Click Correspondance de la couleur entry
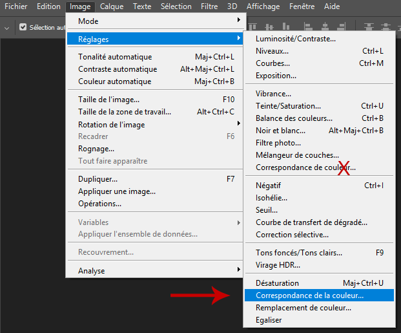Image resolution: width=401 pixels, height=333 pixels. 309,295
